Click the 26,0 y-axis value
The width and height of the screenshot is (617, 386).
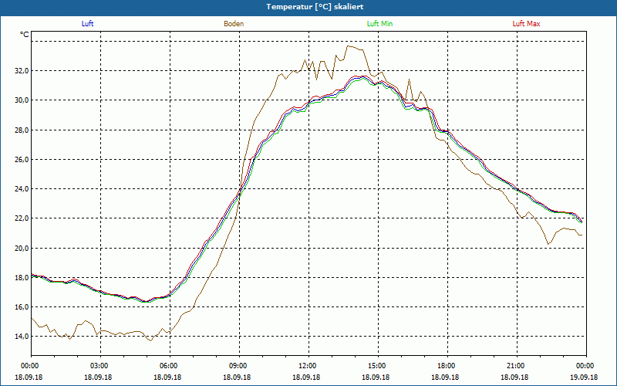point(22,160)
